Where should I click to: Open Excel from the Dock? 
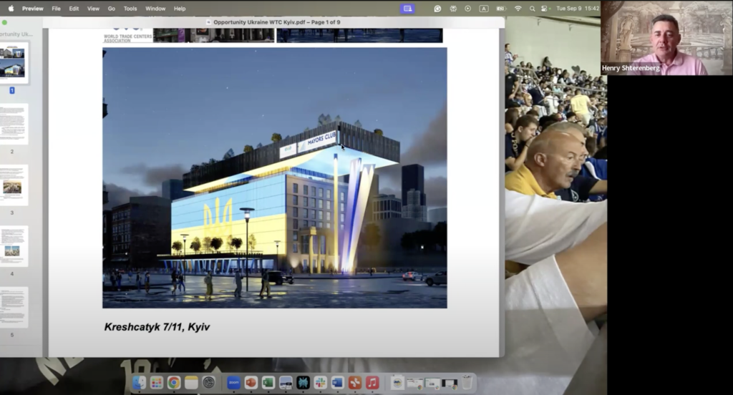[x=268, y=383]
